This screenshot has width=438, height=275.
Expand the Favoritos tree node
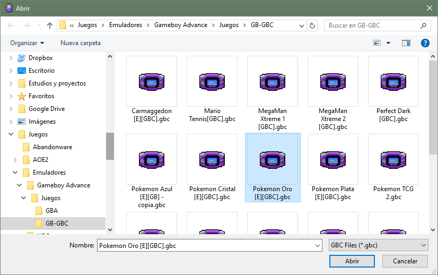[11, 96]
